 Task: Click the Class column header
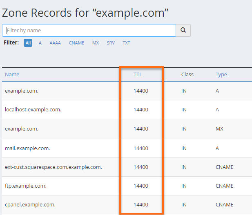tap(187, 74)
